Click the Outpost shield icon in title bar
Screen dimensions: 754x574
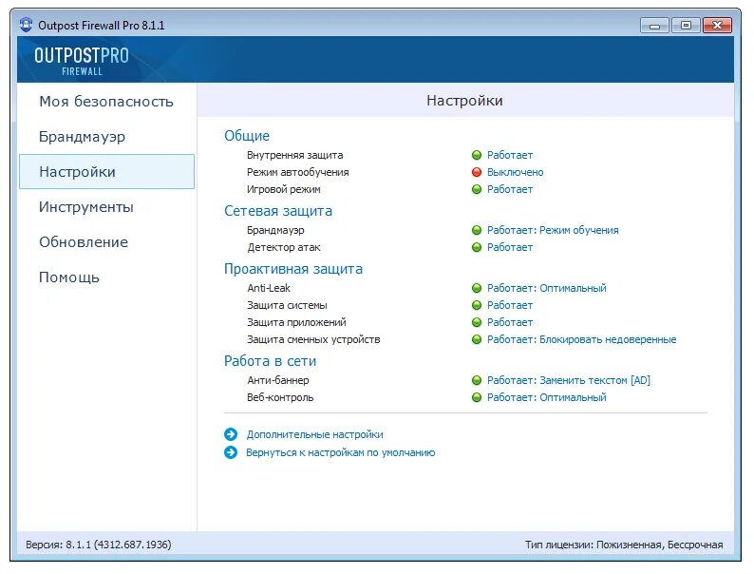coord(27,25)
